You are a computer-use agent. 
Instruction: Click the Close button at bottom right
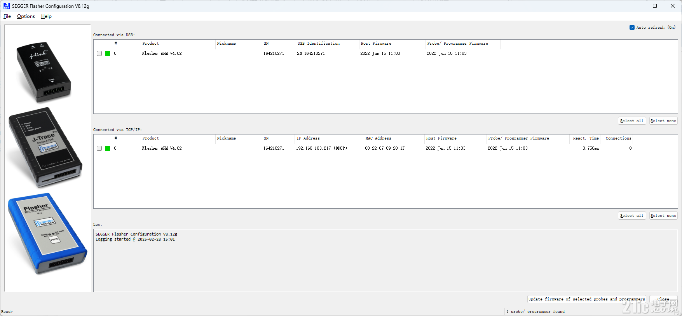point(663,299)
